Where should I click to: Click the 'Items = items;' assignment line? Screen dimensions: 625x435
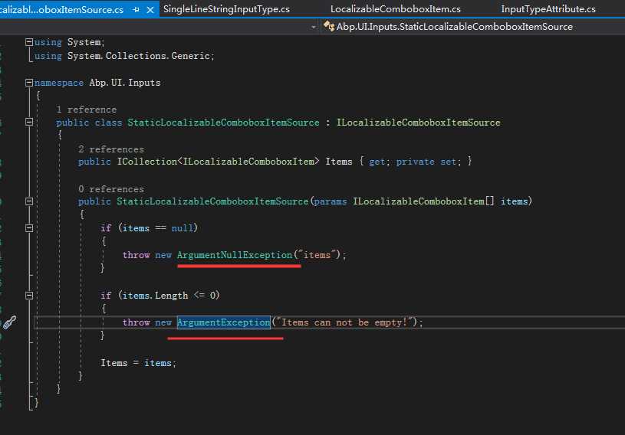point(138,363)
